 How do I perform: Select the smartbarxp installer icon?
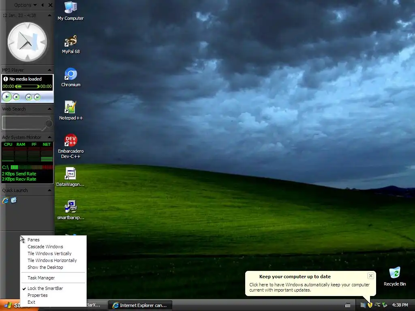click(x=71, y=210)
